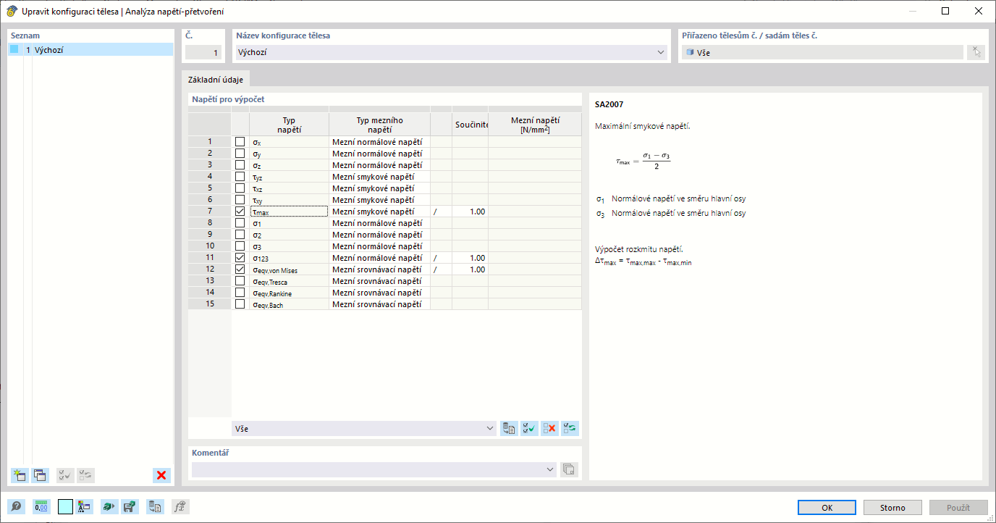
Task: Click the τmax stress type cell
Action: [x=289, y=212]
